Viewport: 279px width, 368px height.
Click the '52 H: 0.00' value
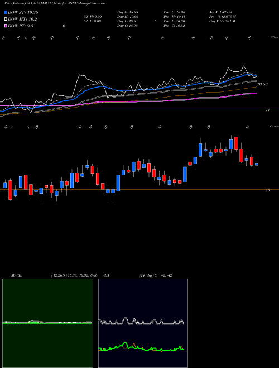tap(92, 17)
